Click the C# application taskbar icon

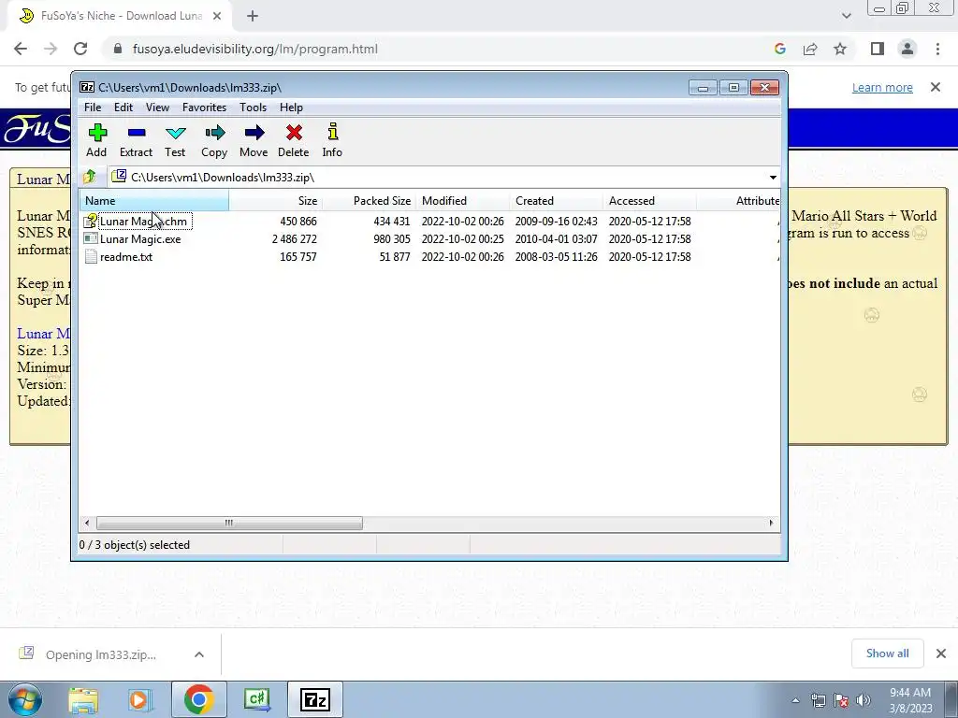click(257, 699)
